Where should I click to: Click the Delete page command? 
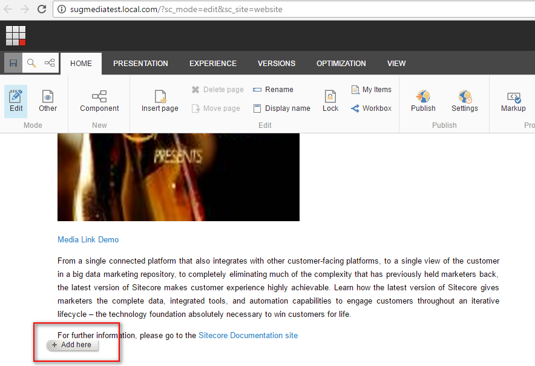point(217,90)
